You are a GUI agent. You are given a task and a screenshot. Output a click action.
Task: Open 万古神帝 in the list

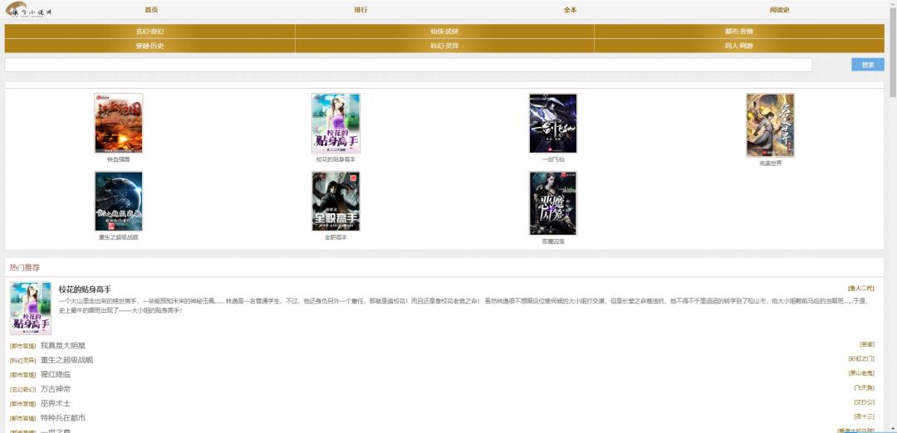click(56, 389)
